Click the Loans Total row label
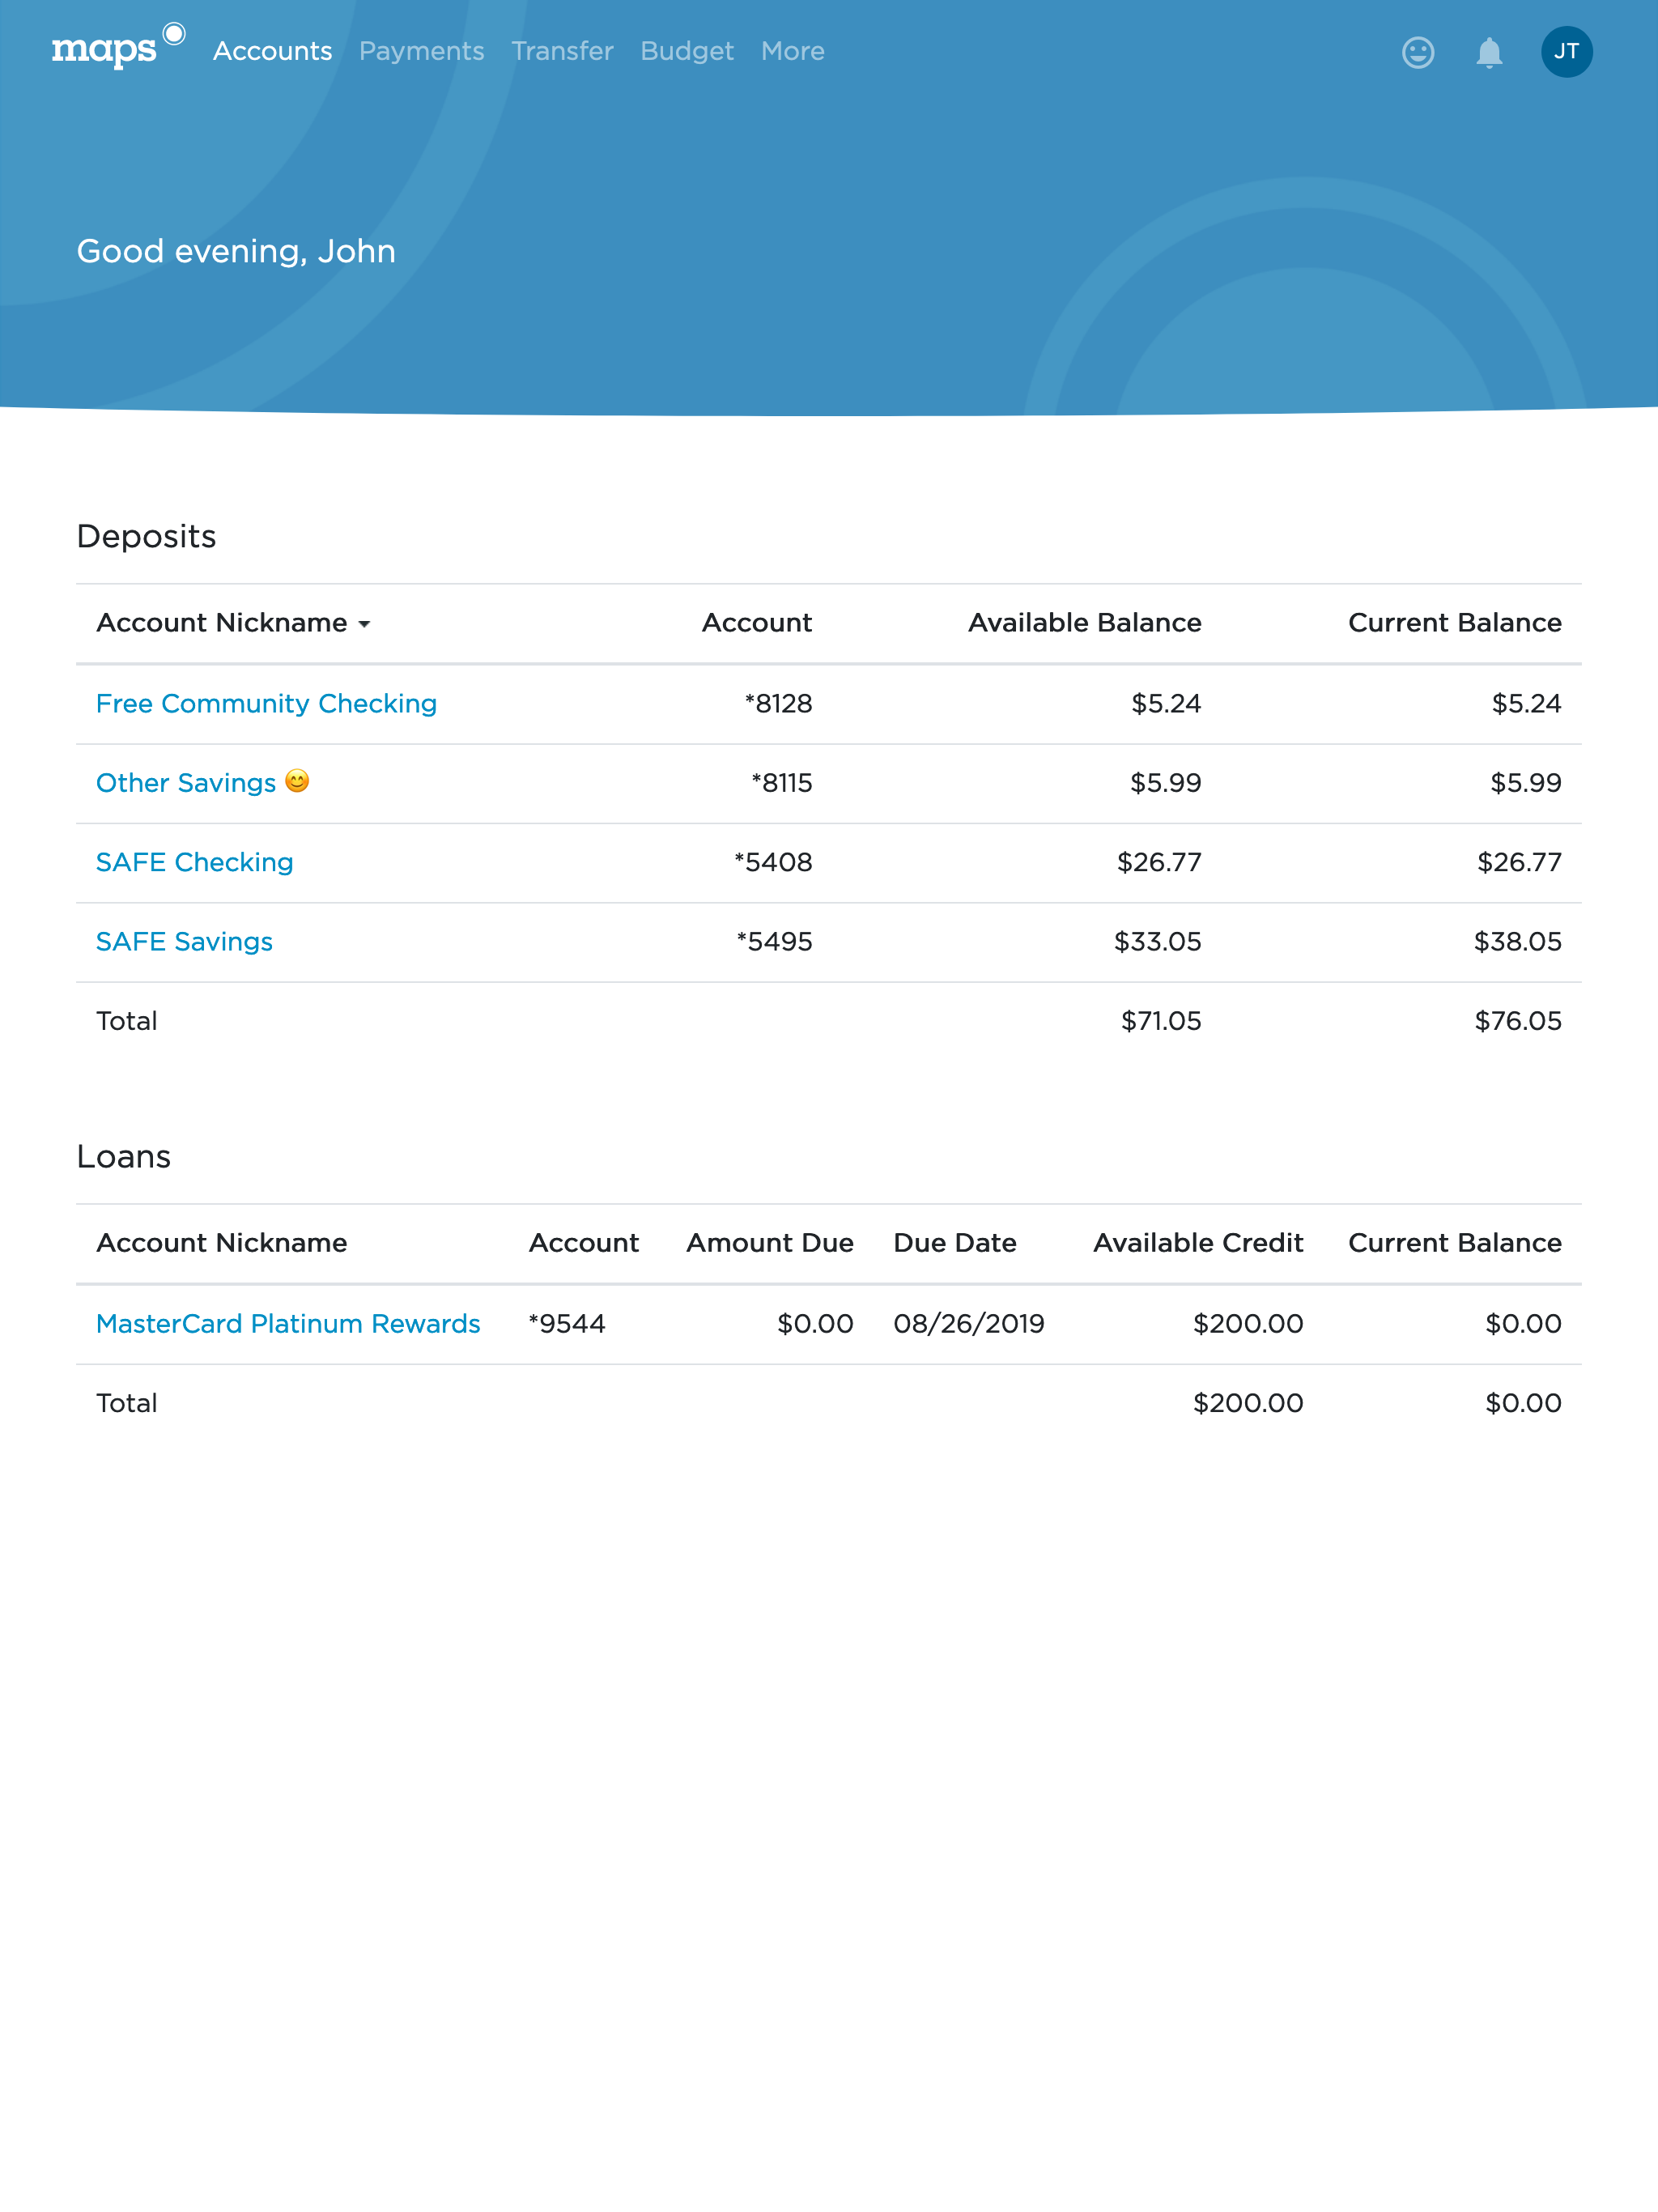 127,1402
